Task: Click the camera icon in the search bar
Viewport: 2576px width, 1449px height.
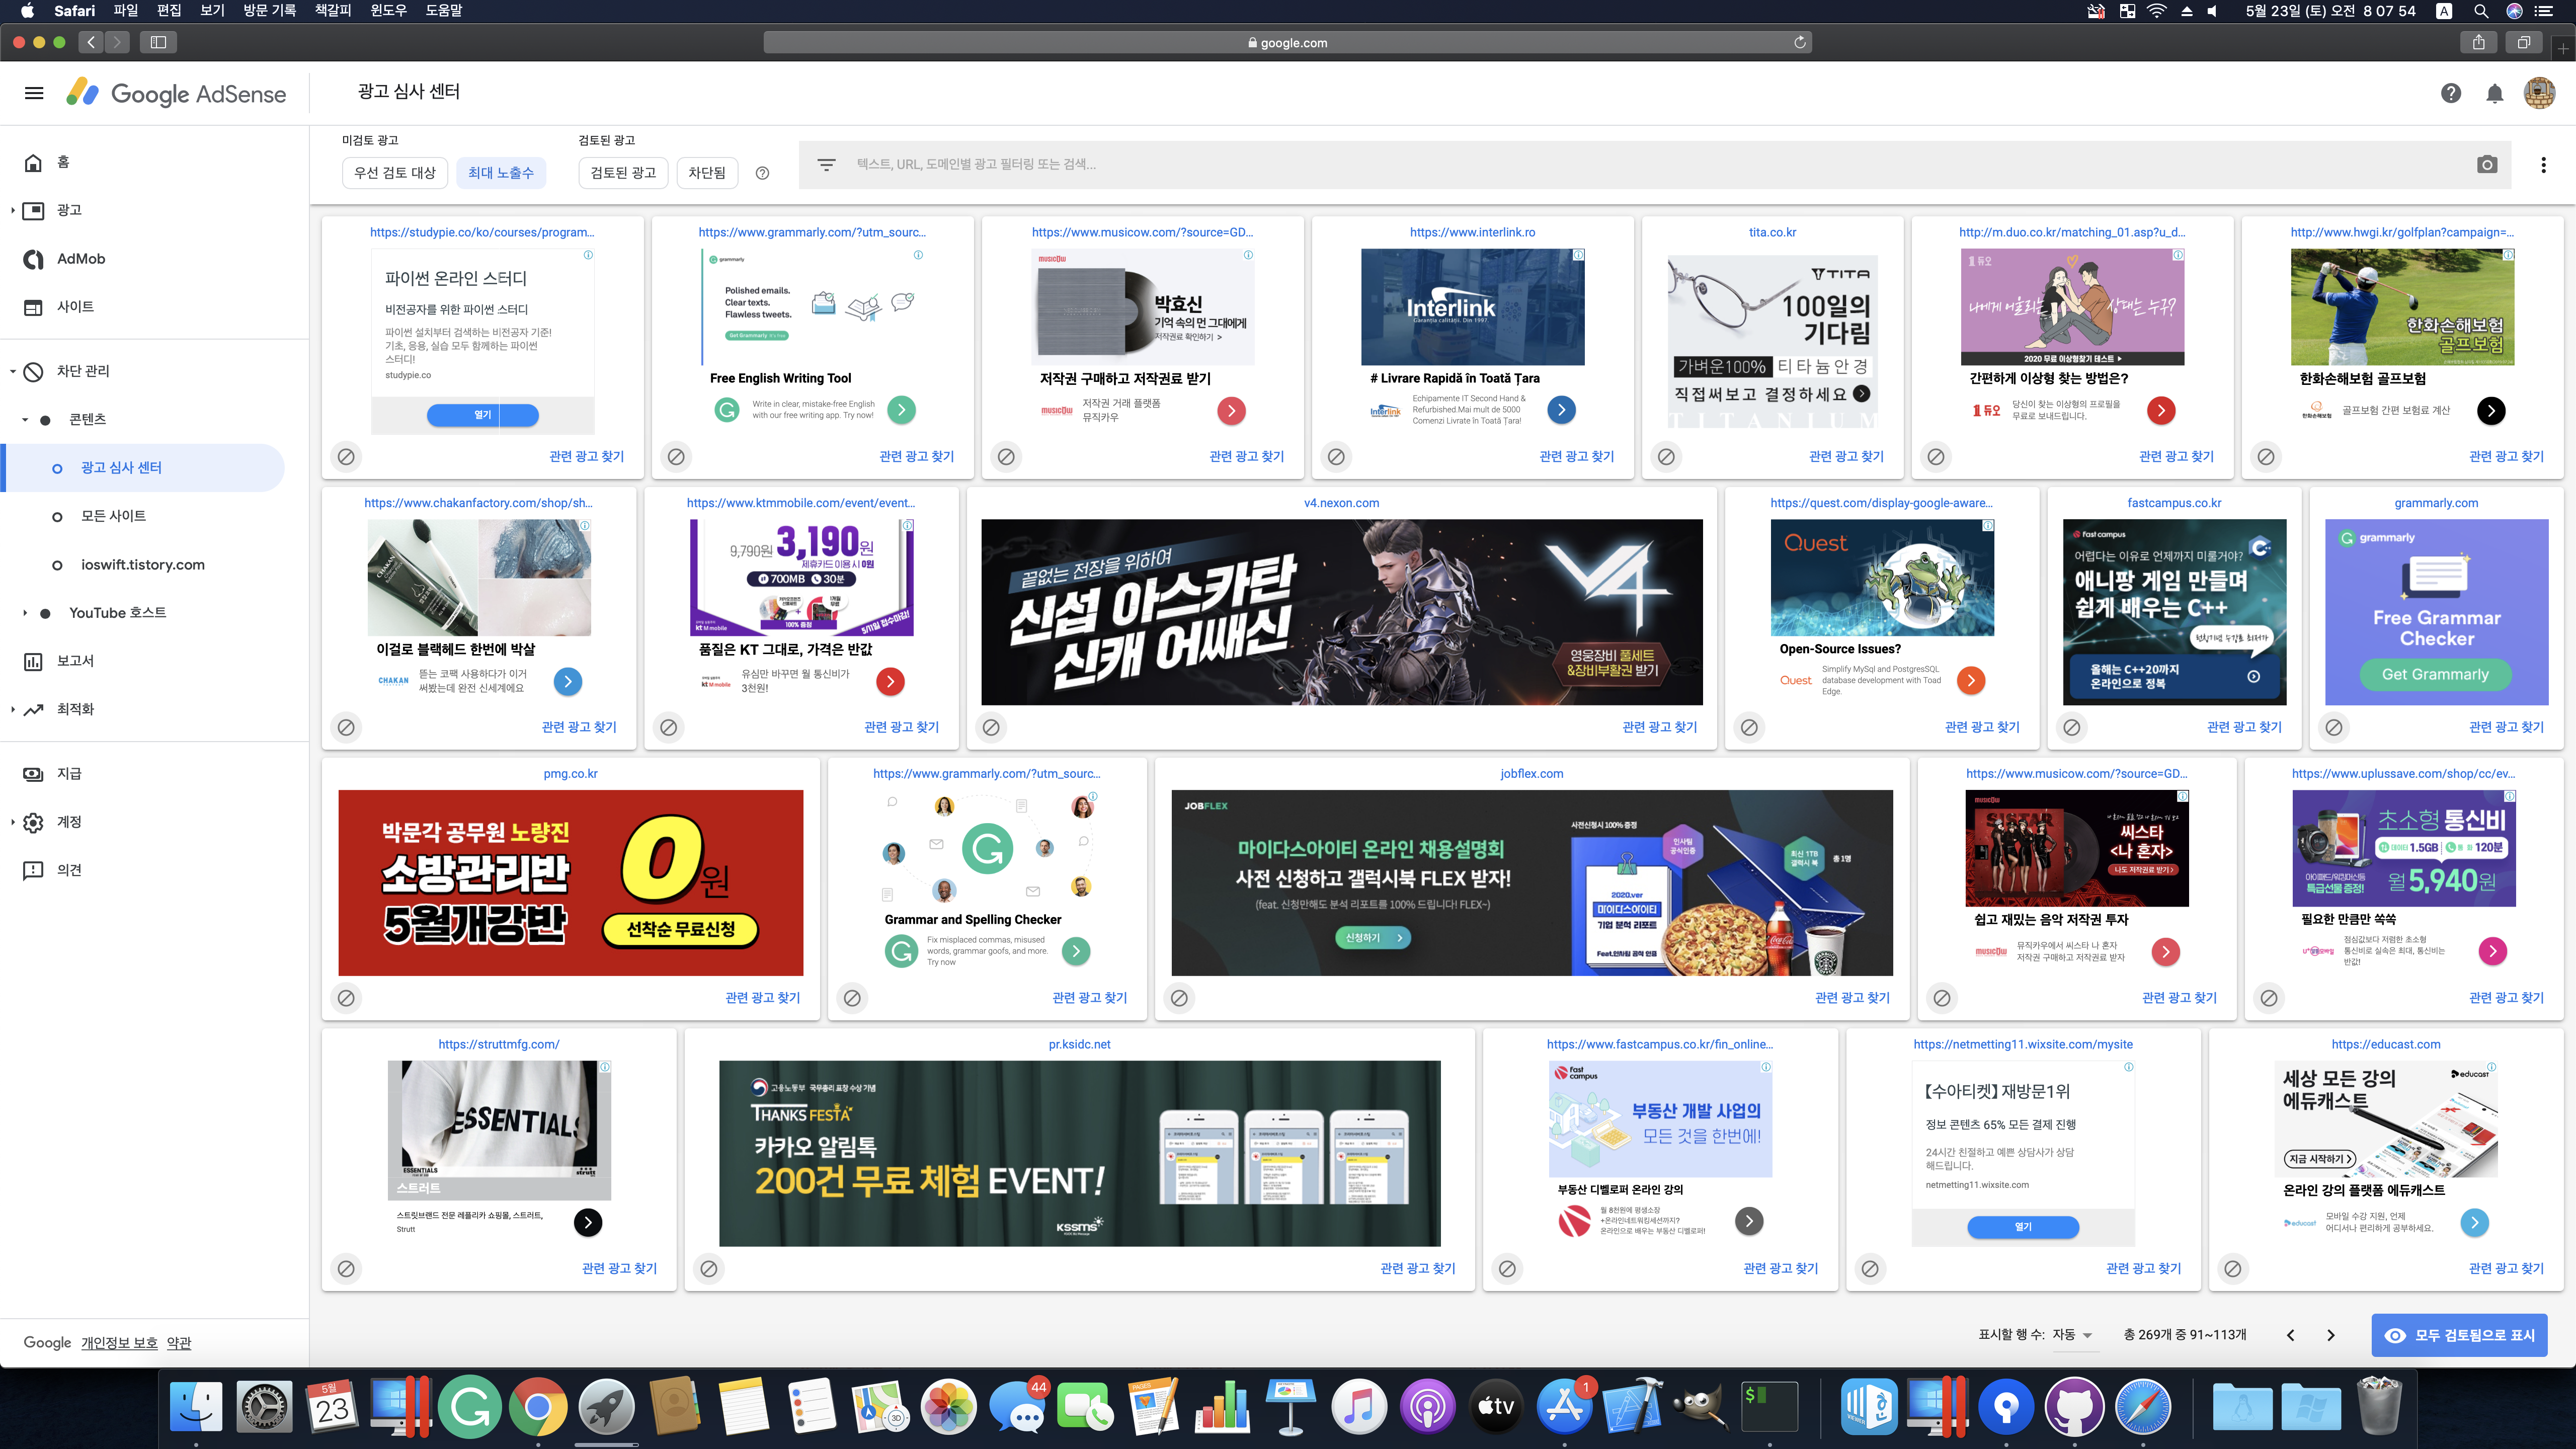Action: coord(2487,165)
